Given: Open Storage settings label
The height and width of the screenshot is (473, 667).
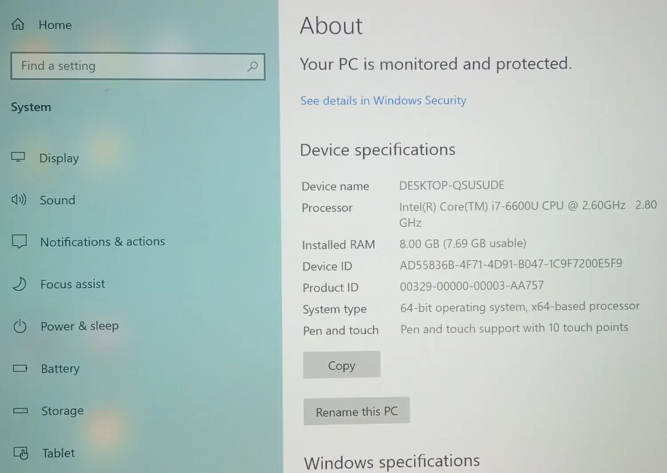Looking at the screenshot, I should (63, 411).
